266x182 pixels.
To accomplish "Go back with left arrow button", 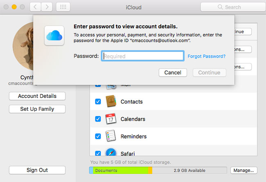I will click(36, 7).
